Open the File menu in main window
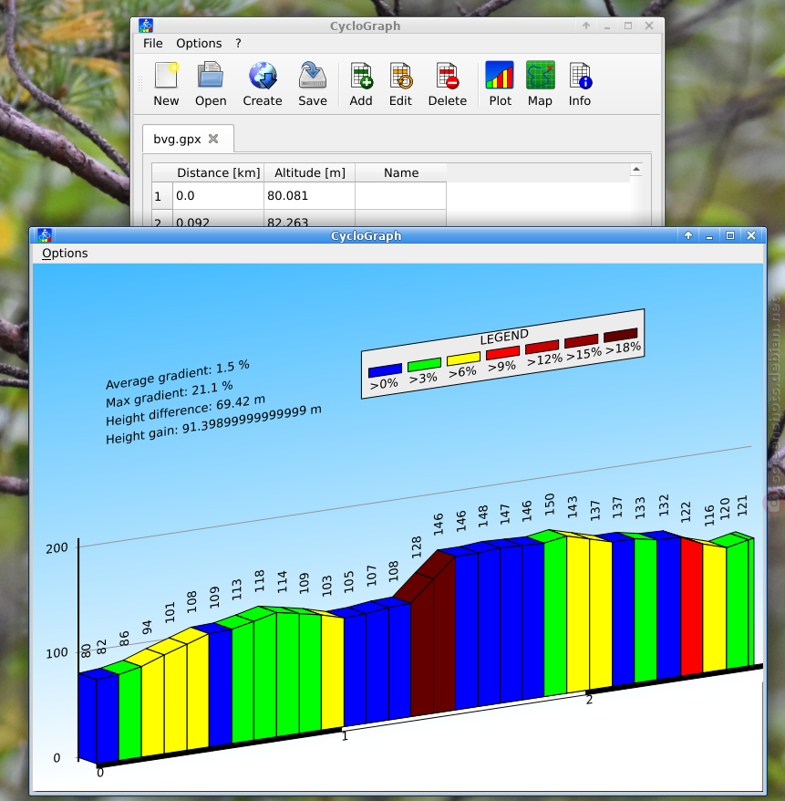 coord(152,44)
